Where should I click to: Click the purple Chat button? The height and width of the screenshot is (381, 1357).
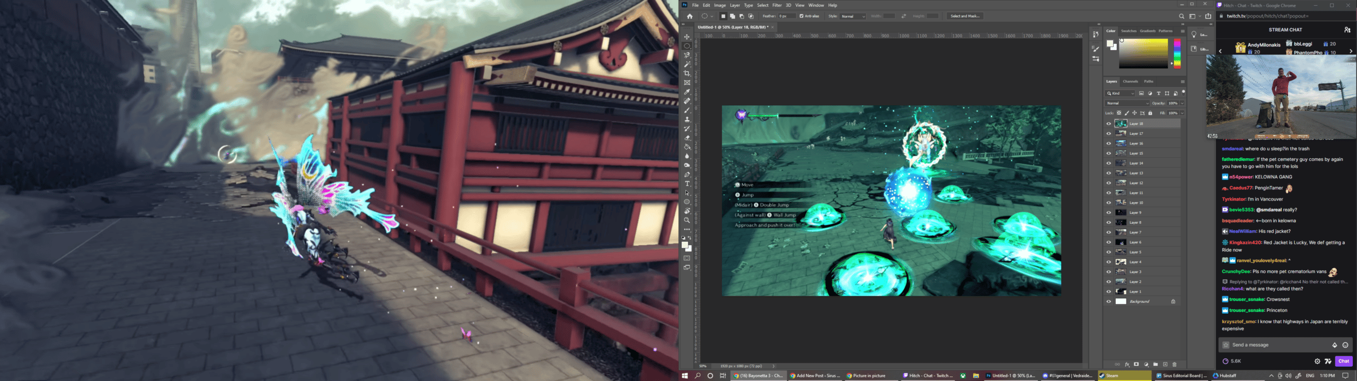coord(1344,361)
